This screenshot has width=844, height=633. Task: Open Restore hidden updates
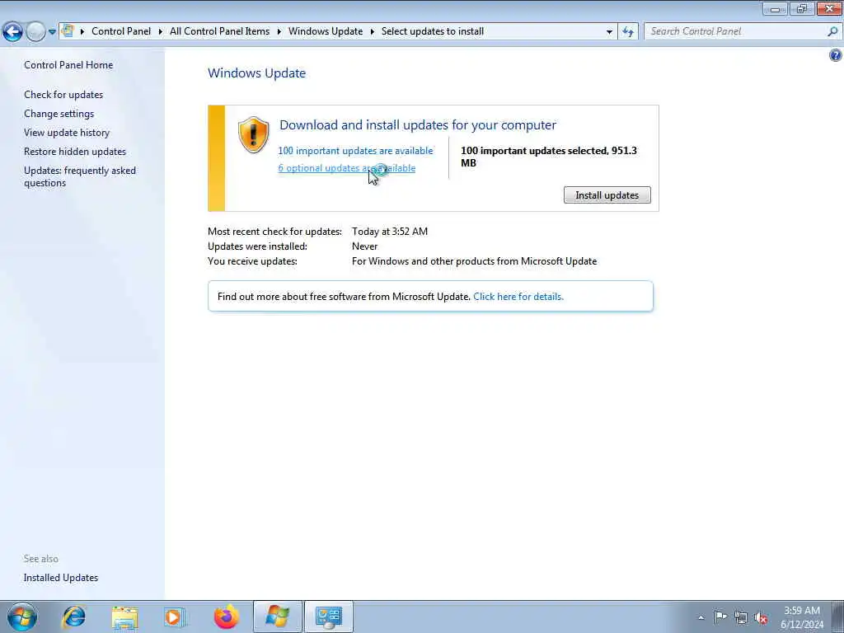[75, 152]
